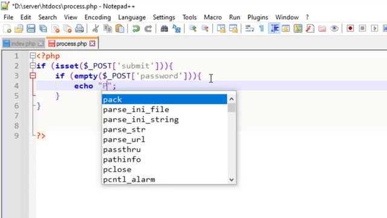Click the Paste clipboard icon
This screenshot has width=387, height=218.
(x=120, y=28)
